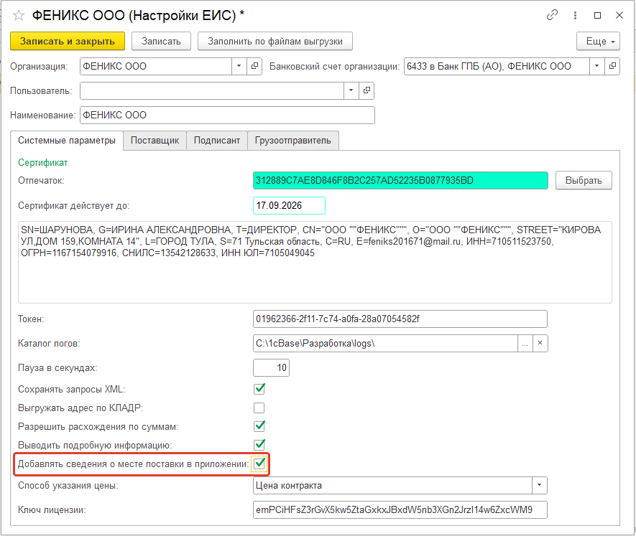Click the certificate subject details text box
Viewport: 636px width, 536px height.
pyautogui.click(x=315, y=262)
